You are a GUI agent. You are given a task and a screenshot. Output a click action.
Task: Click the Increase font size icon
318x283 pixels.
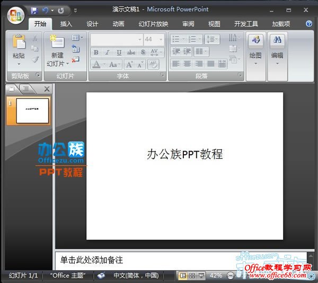tap(129, 65)
